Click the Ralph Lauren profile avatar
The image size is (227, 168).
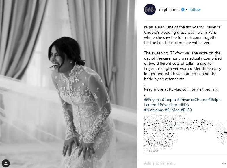150,9
